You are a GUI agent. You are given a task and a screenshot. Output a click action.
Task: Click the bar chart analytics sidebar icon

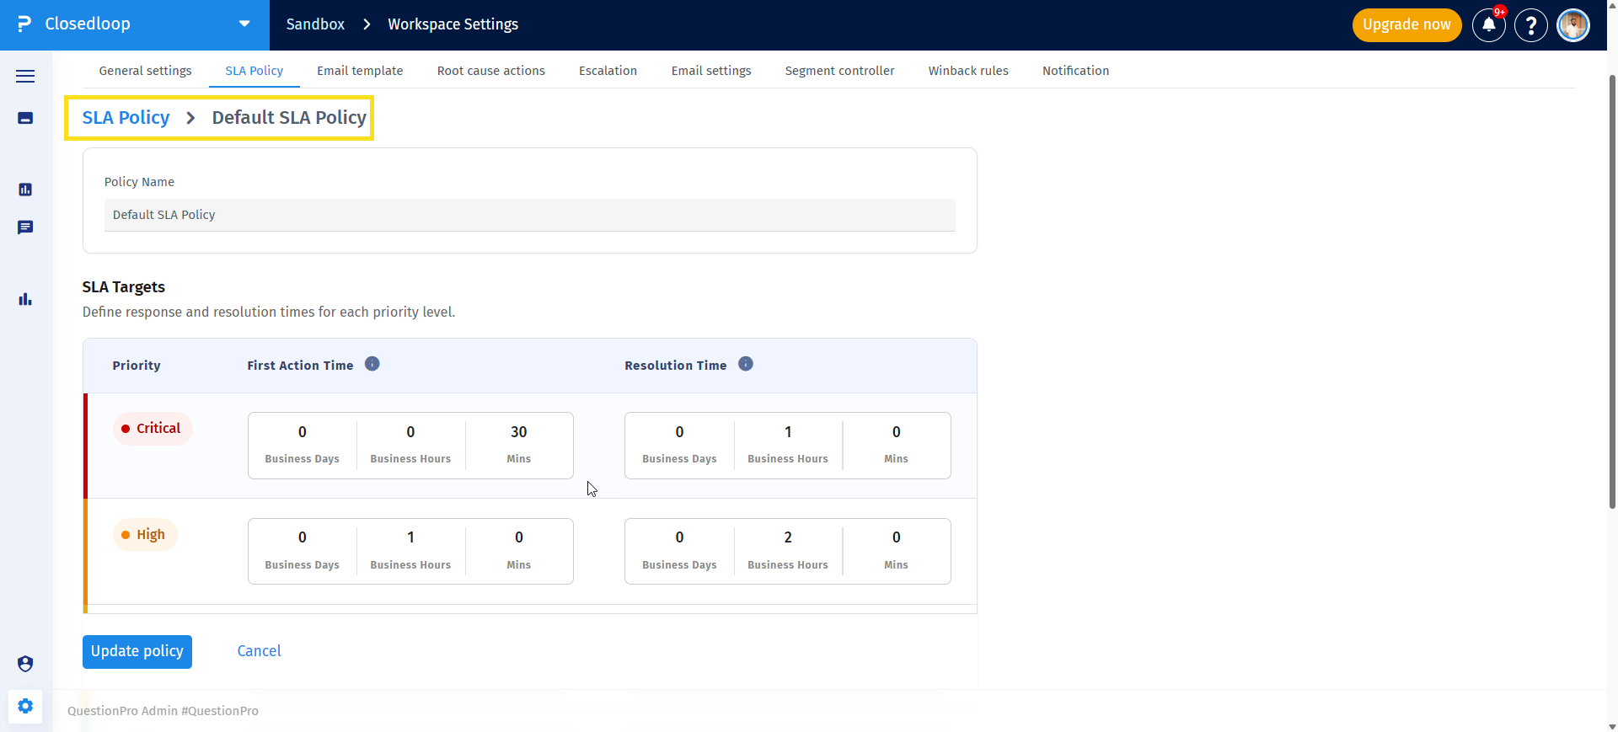[25, 299]
